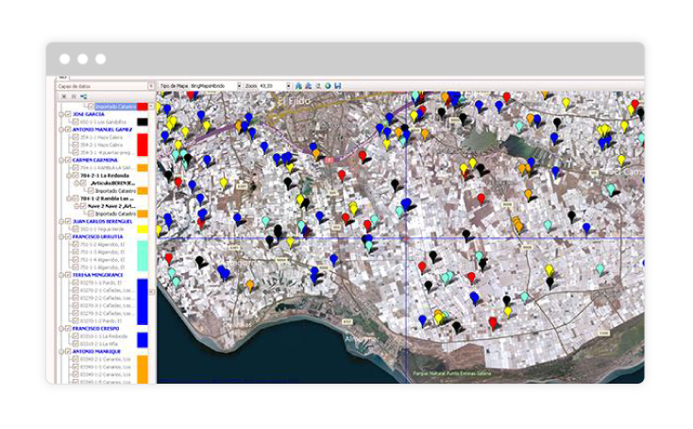
Task: Click the X delete icon under Capas de datos
Action: tap(64, 96)
